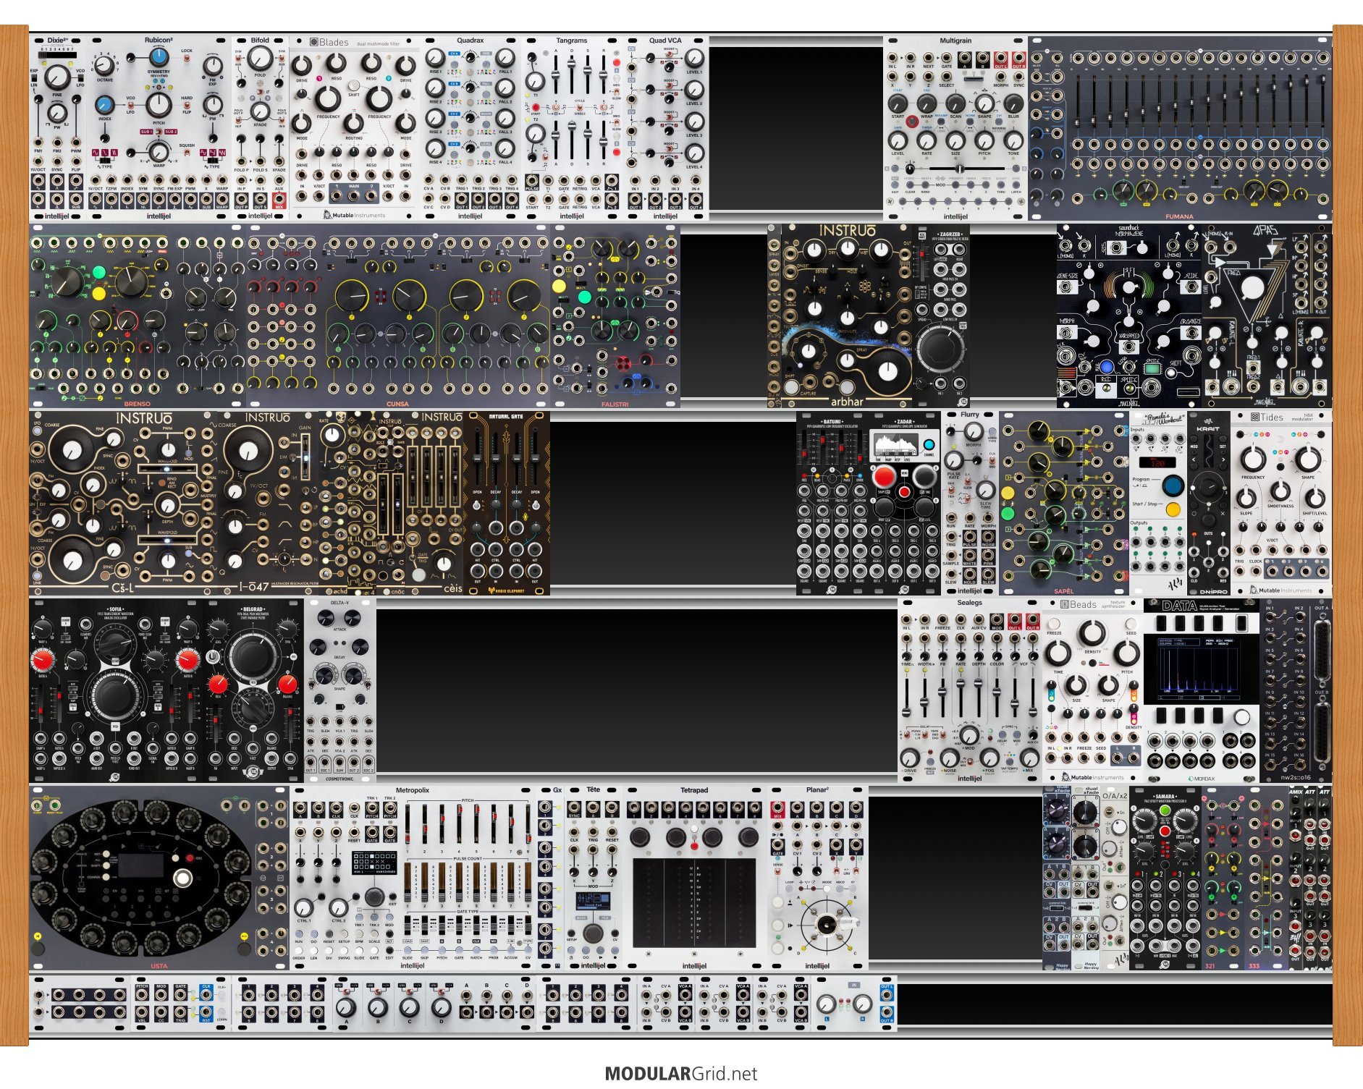
Task: Click the Mutable Instruments logo on Blades
Action: [355, 214]
